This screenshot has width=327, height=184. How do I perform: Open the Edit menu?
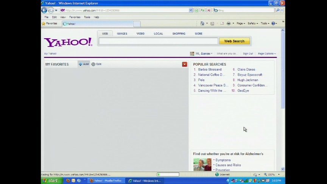[x=54, y=17]
